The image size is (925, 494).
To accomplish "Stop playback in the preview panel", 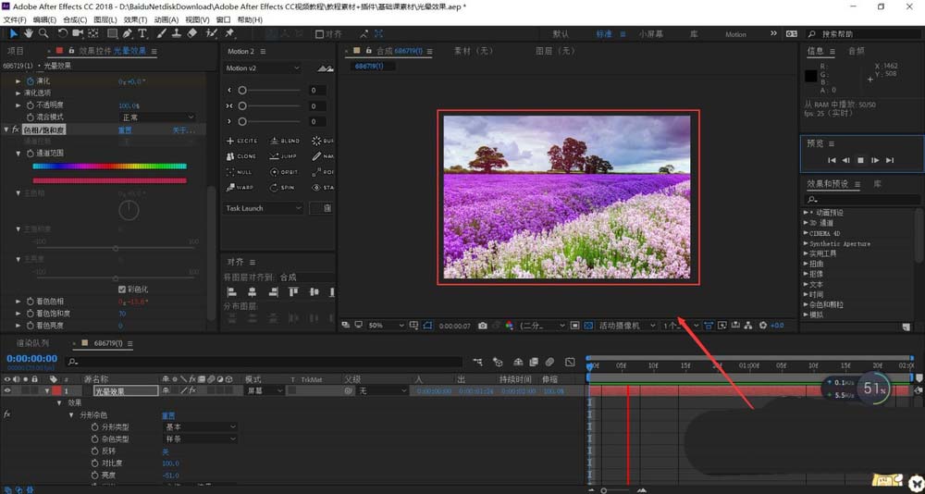I will tap(859, 160).
